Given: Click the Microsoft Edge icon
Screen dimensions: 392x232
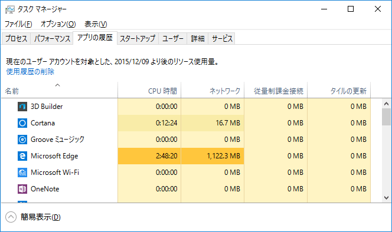Looking at the screenshot, I should pyautogui.click(x=22, y=156).
